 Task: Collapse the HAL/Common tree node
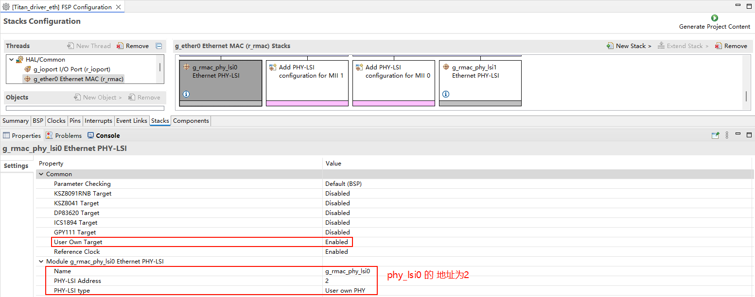click(x=12, y=60)
